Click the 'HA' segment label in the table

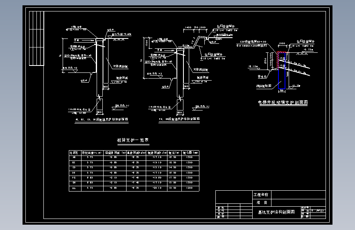tap(74, 188)
